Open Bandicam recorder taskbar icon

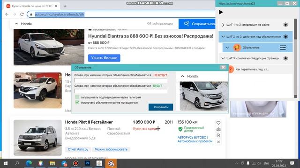point(76,163)
